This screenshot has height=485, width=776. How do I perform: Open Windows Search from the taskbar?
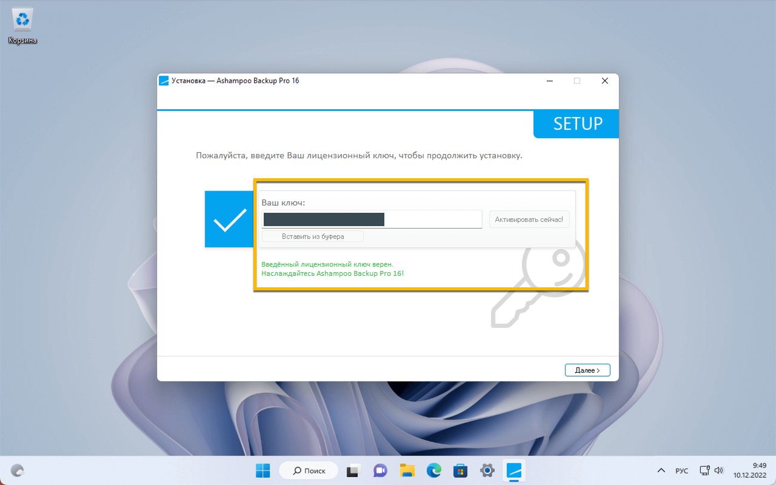tap(308, 470)
